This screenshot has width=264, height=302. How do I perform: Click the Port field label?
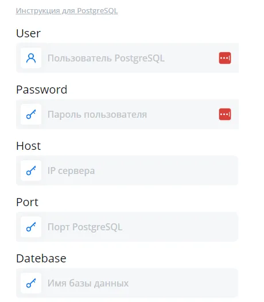pos(27,202)
